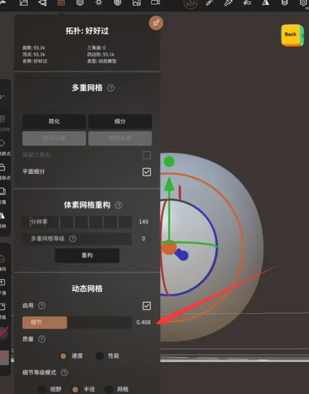Open the Files menu folder icon

coord(23,2)
